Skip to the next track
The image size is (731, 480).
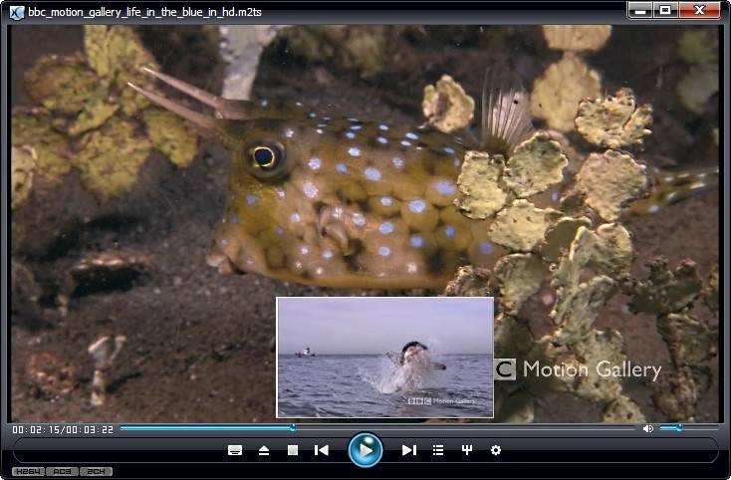(409, 450)
